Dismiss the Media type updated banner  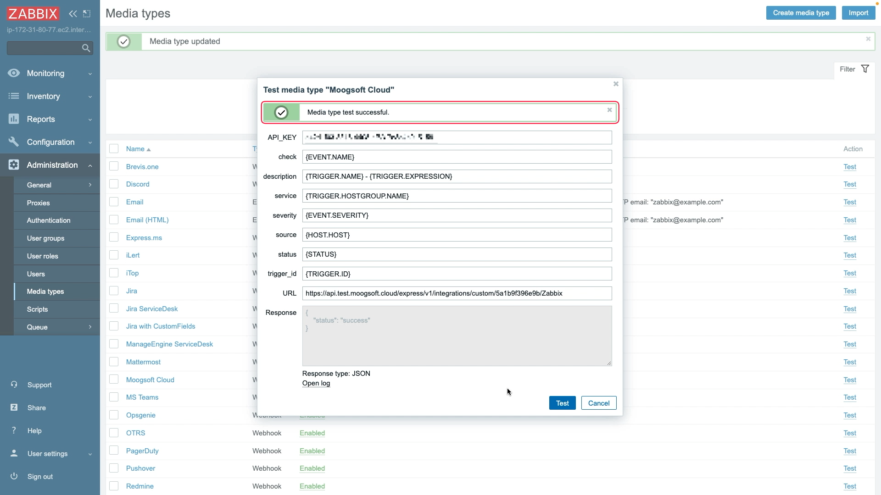coord(868,39)
